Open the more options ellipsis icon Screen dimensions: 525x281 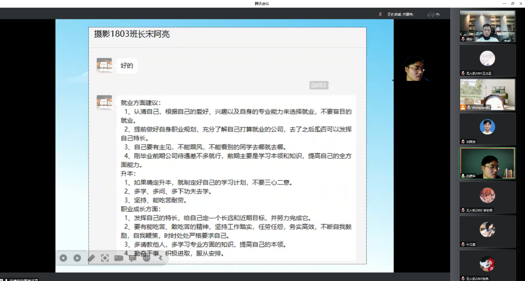146,258
